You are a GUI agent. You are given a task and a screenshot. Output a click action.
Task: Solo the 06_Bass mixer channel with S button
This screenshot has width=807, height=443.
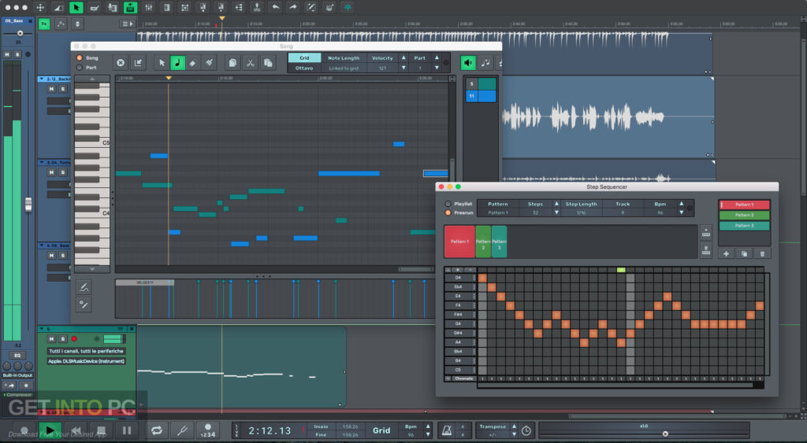pyautogui.click(x=17, y=54)
